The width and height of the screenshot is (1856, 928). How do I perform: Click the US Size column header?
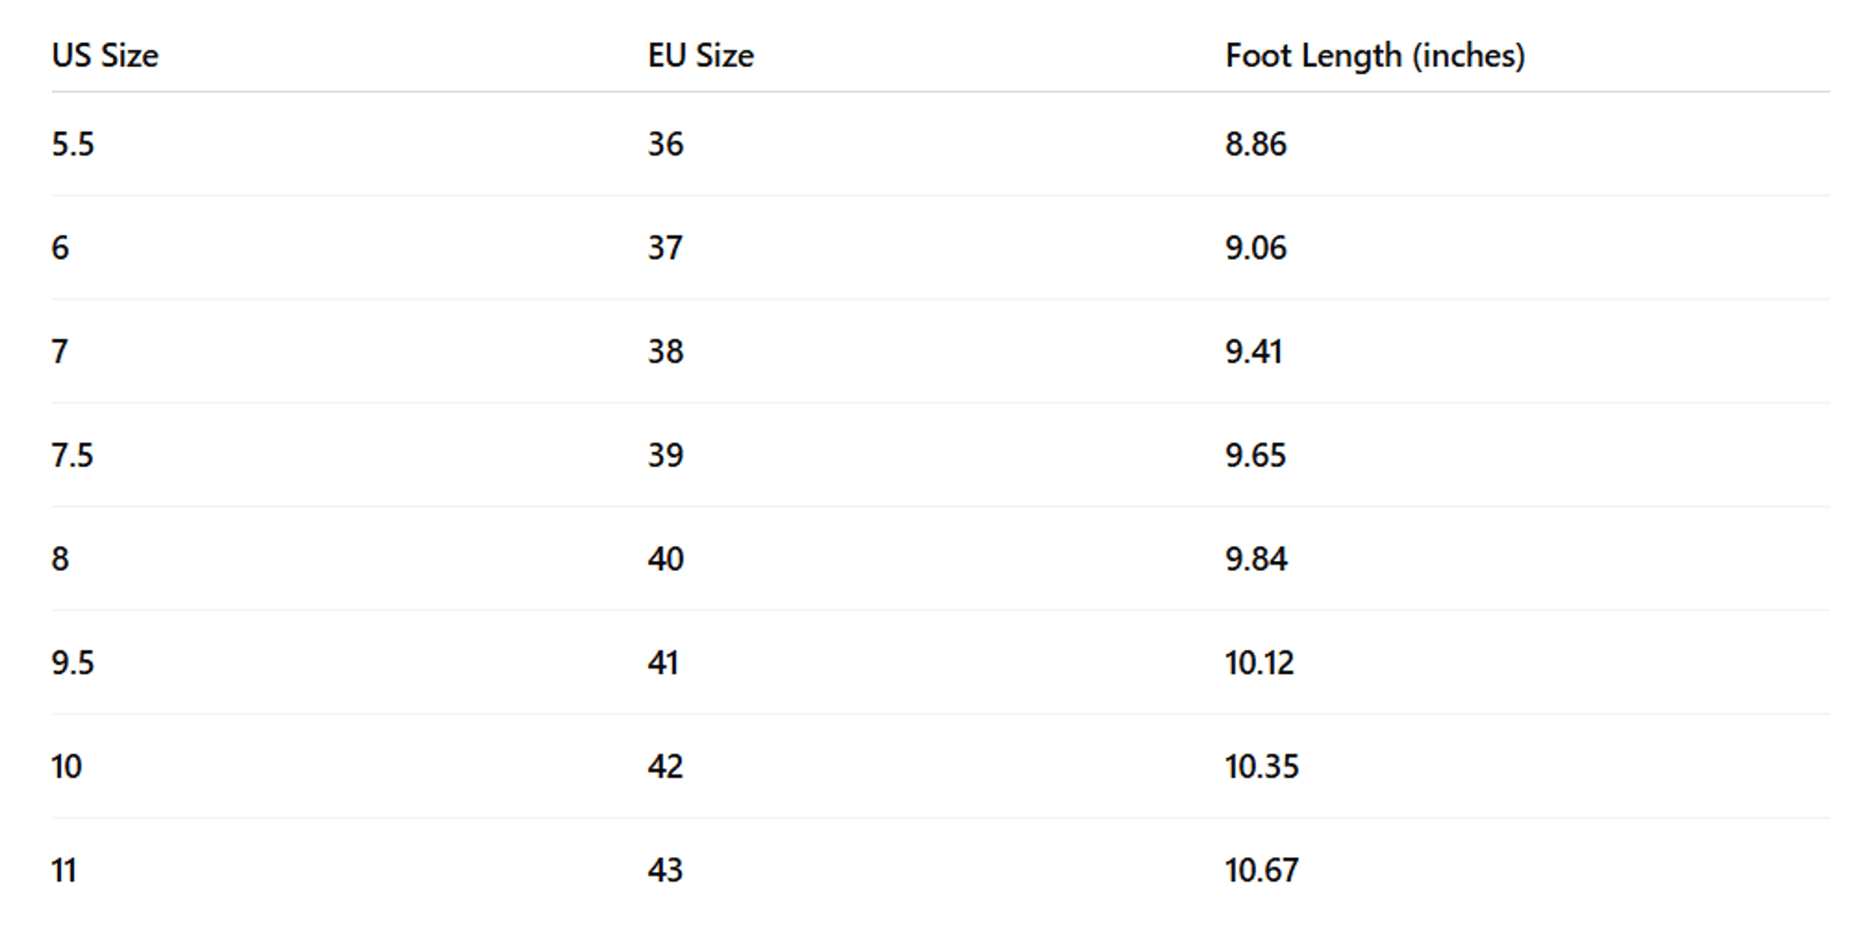(105, 56)
